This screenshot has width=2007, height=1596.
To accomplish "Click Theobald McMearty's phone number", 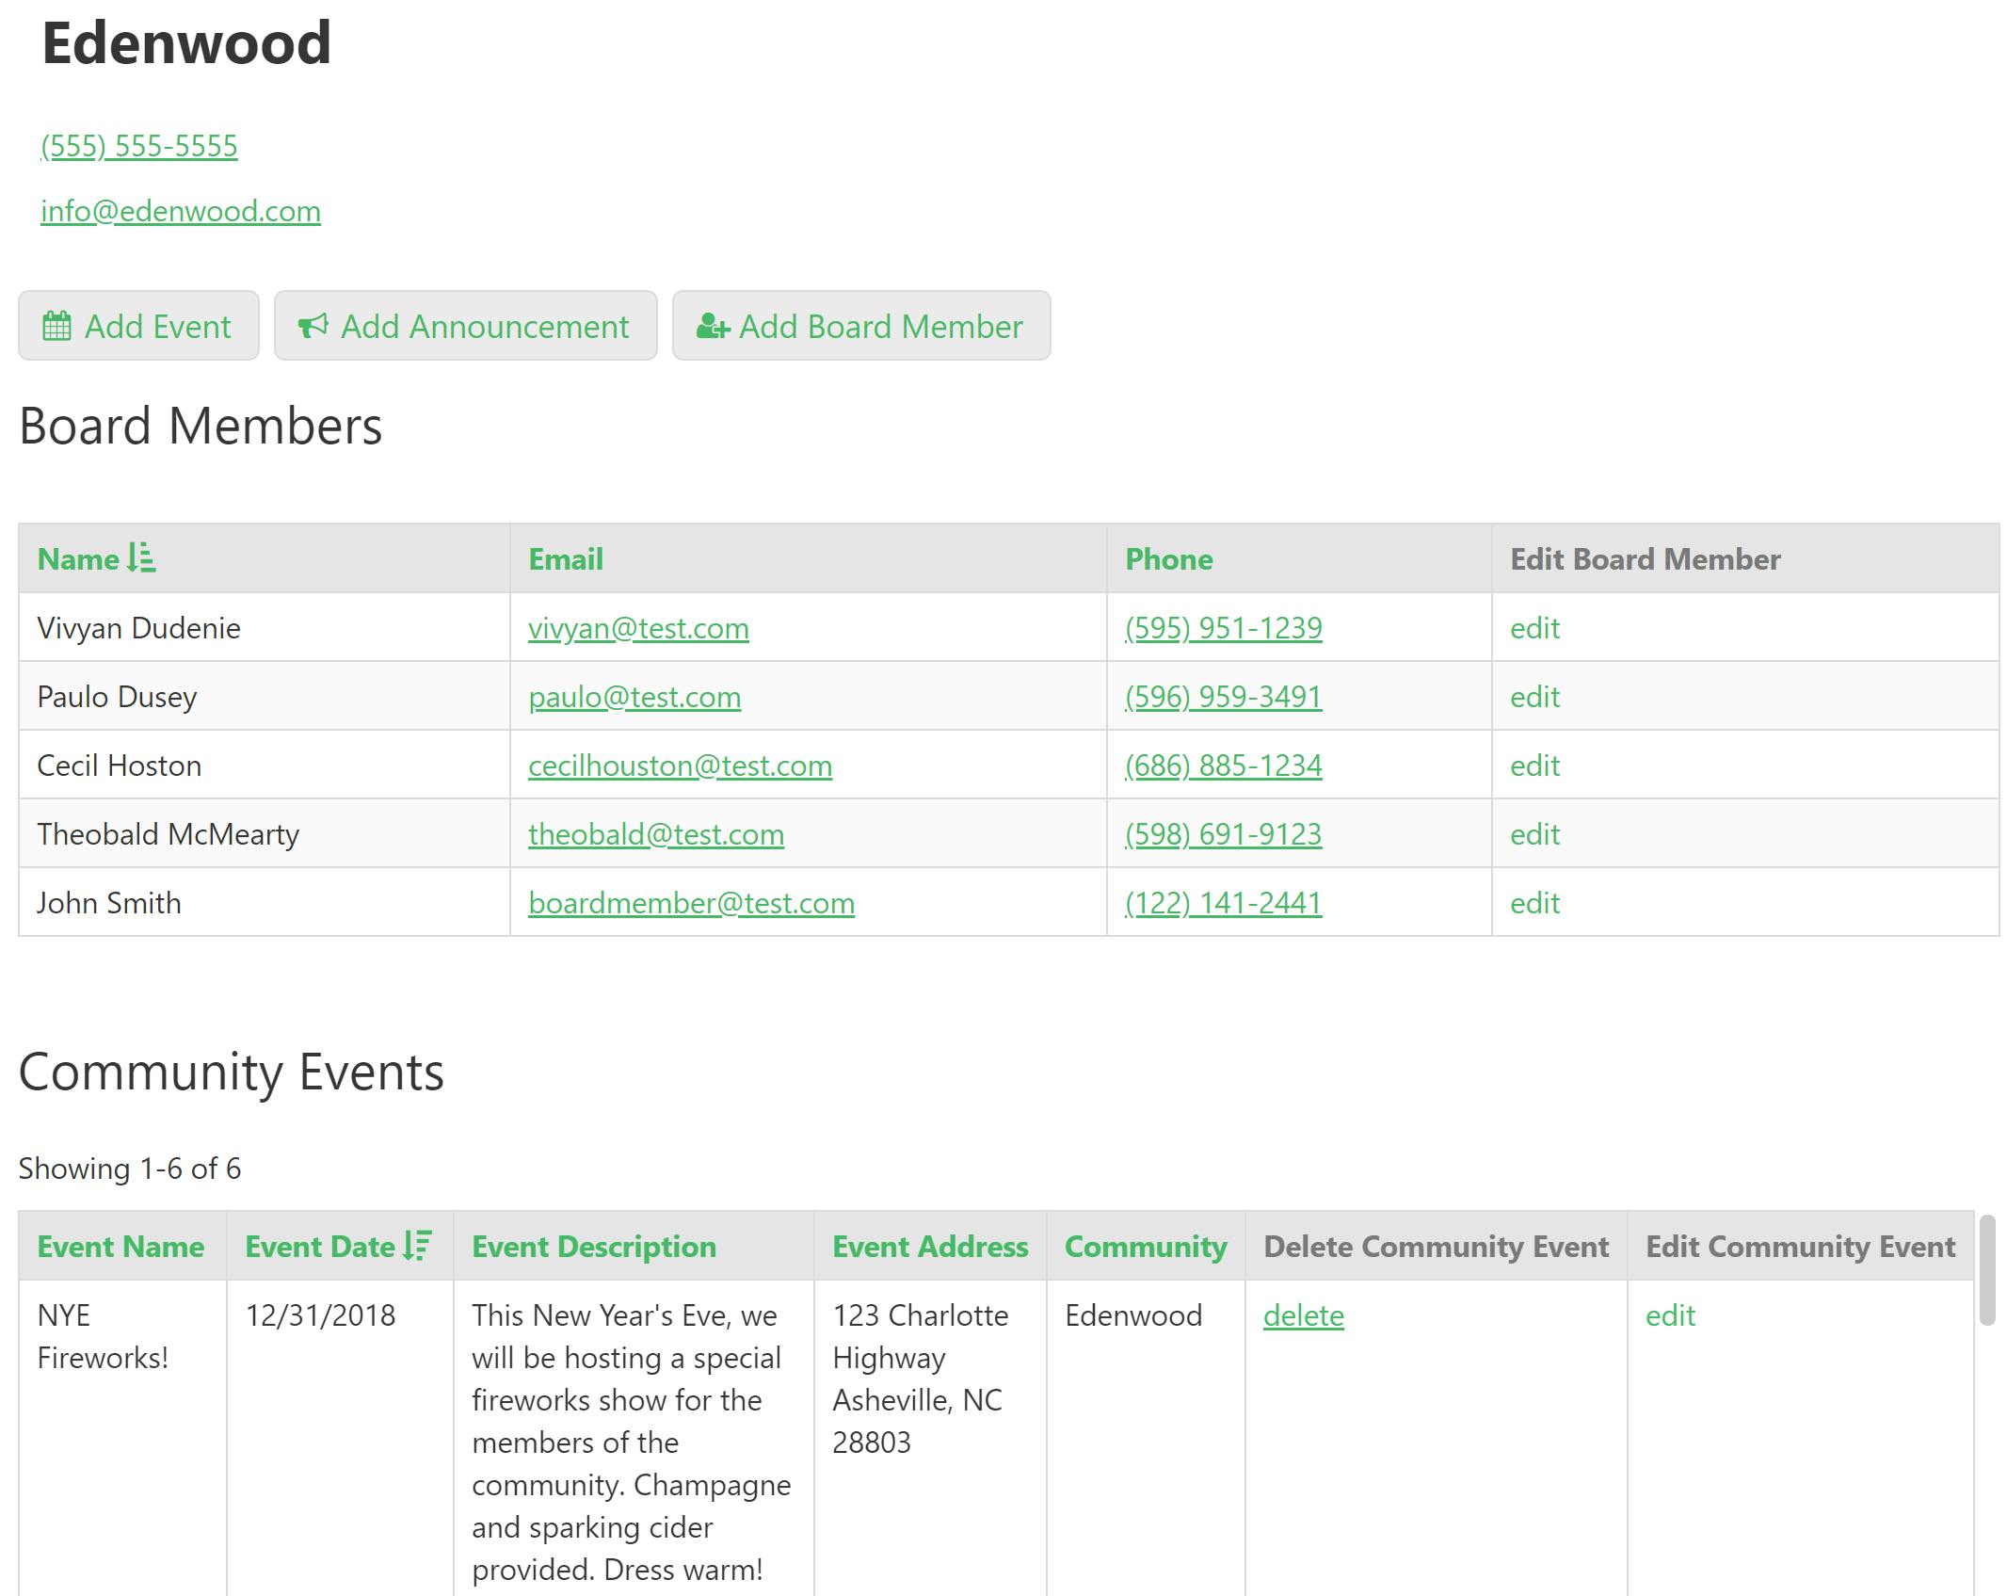I will 1223,833.
